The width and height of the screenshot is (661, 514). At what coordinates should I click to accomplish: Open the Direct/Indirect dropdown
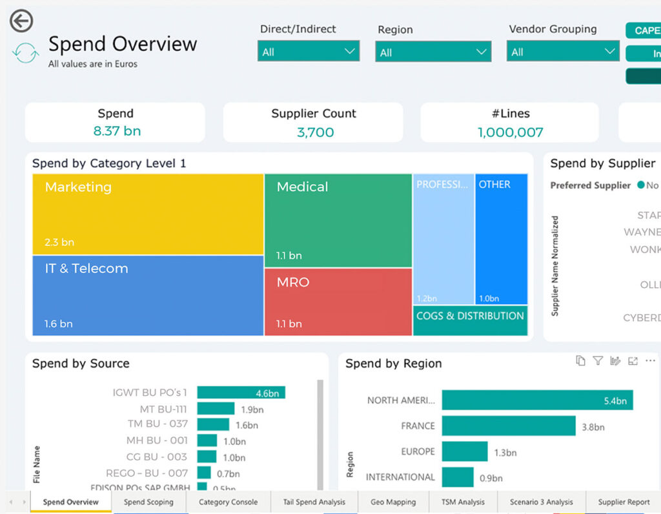tap(308, 51)
